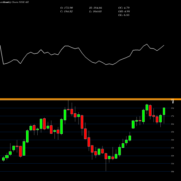
Task: Click the close price value C: 184.32
Action: pyautogui.click(x=66, y=12)
